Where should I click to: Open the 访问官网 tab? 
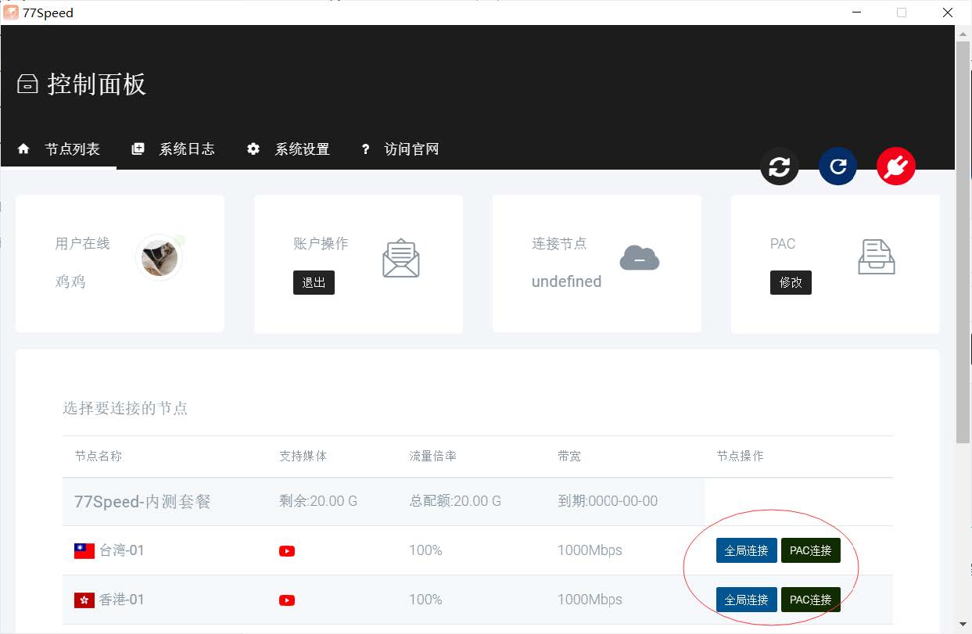[400, 149]
